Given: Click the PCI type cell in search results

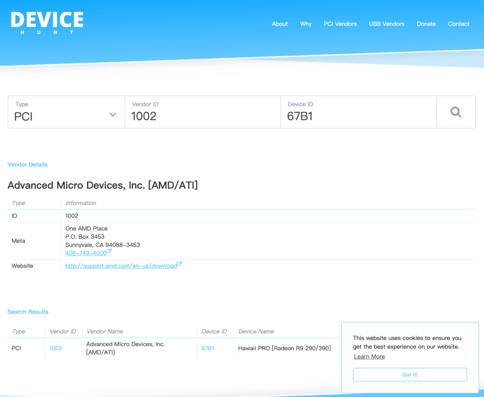Looking at the screenshot, I should [x=16, y=348].
